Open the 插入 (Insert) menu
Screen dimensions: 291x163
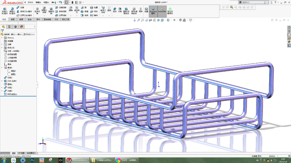pos(53,2)
